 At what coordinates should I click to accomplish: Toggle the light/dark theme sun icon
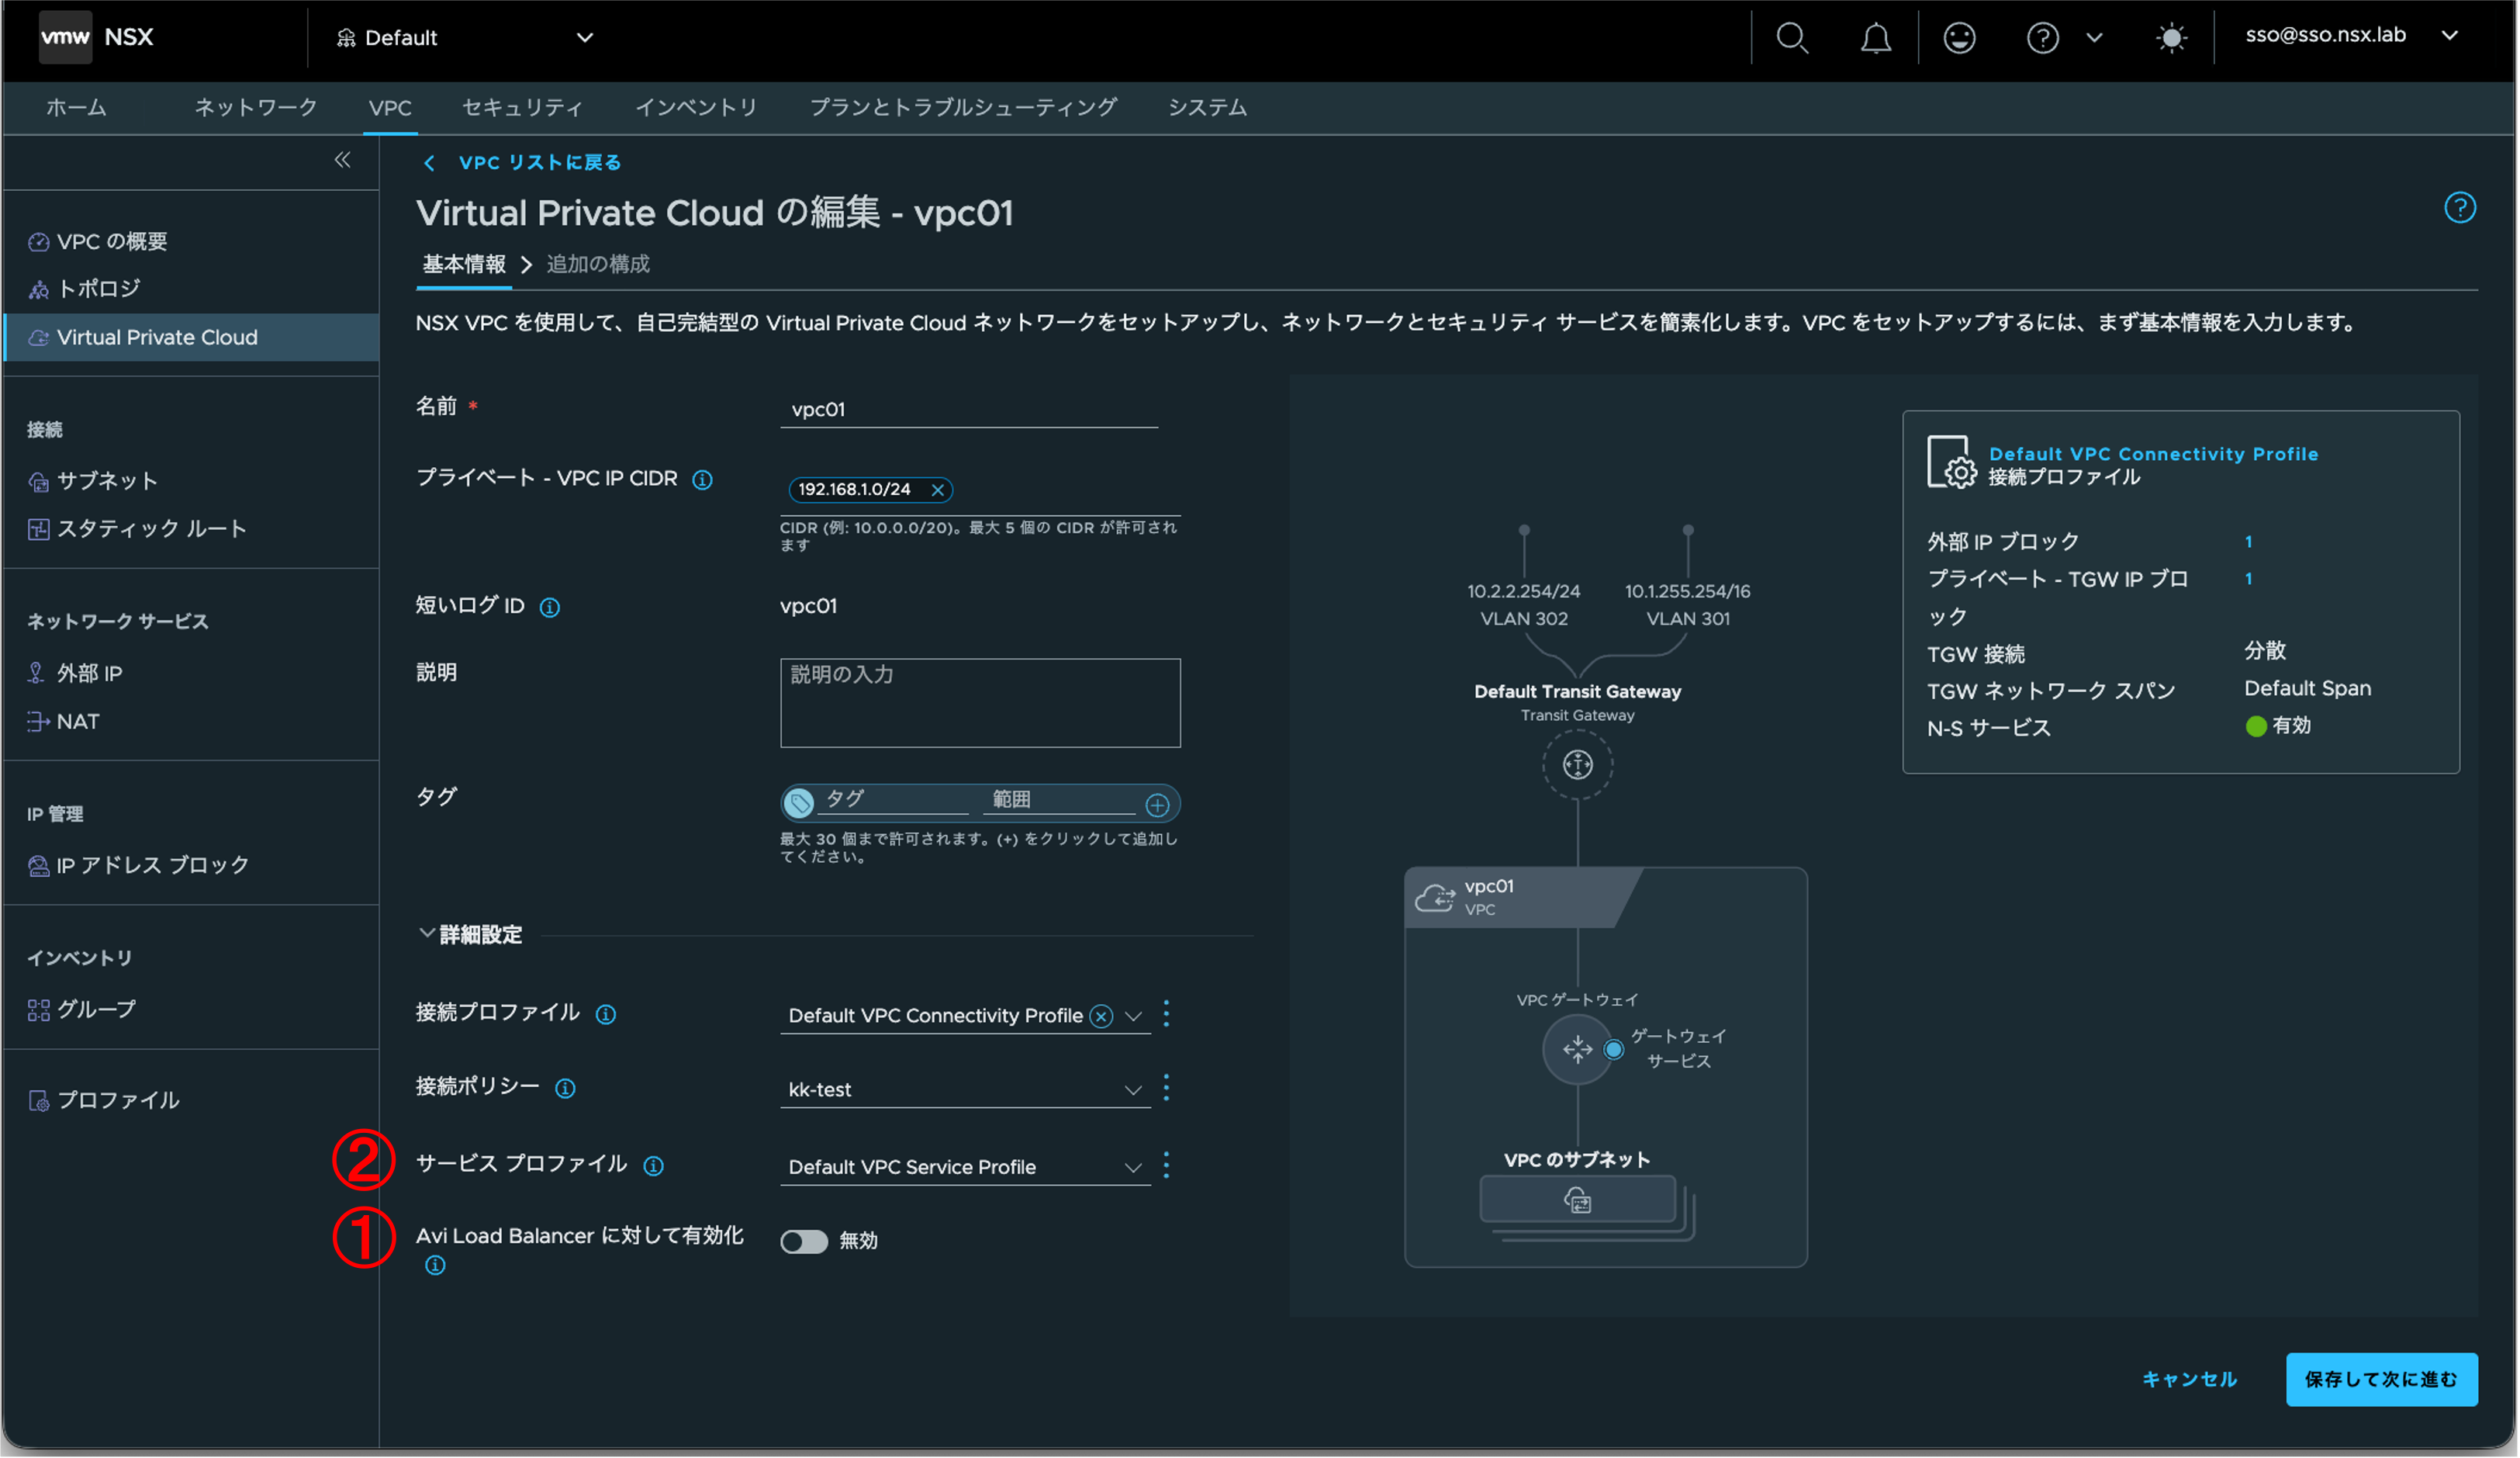coord(2171,38)
